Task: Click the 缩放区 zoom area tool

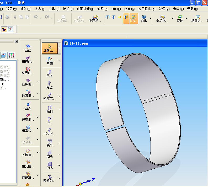Action: 197,18
